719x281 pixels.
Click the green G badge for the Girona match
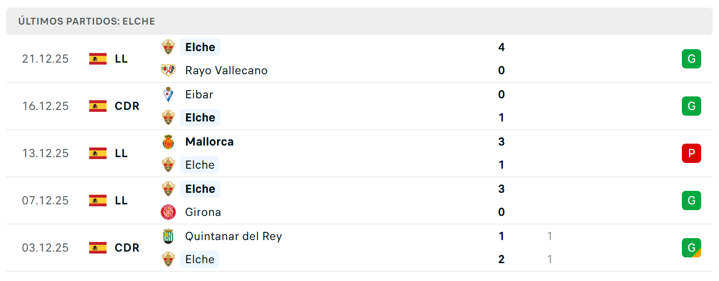point(691,201)
